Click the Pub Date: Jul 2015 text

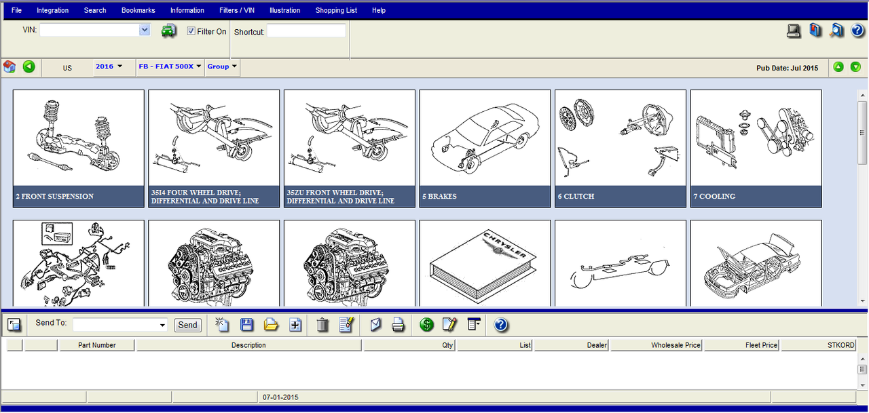787,68
